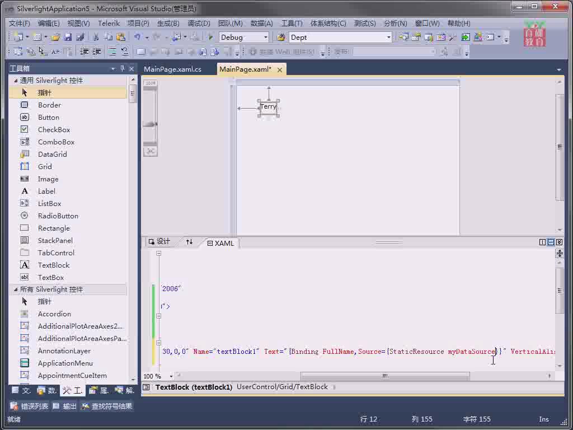Collapse the XAML pane icon
Image resolution: width=573 pixels, height=430 pixels.
pos(559,242)
